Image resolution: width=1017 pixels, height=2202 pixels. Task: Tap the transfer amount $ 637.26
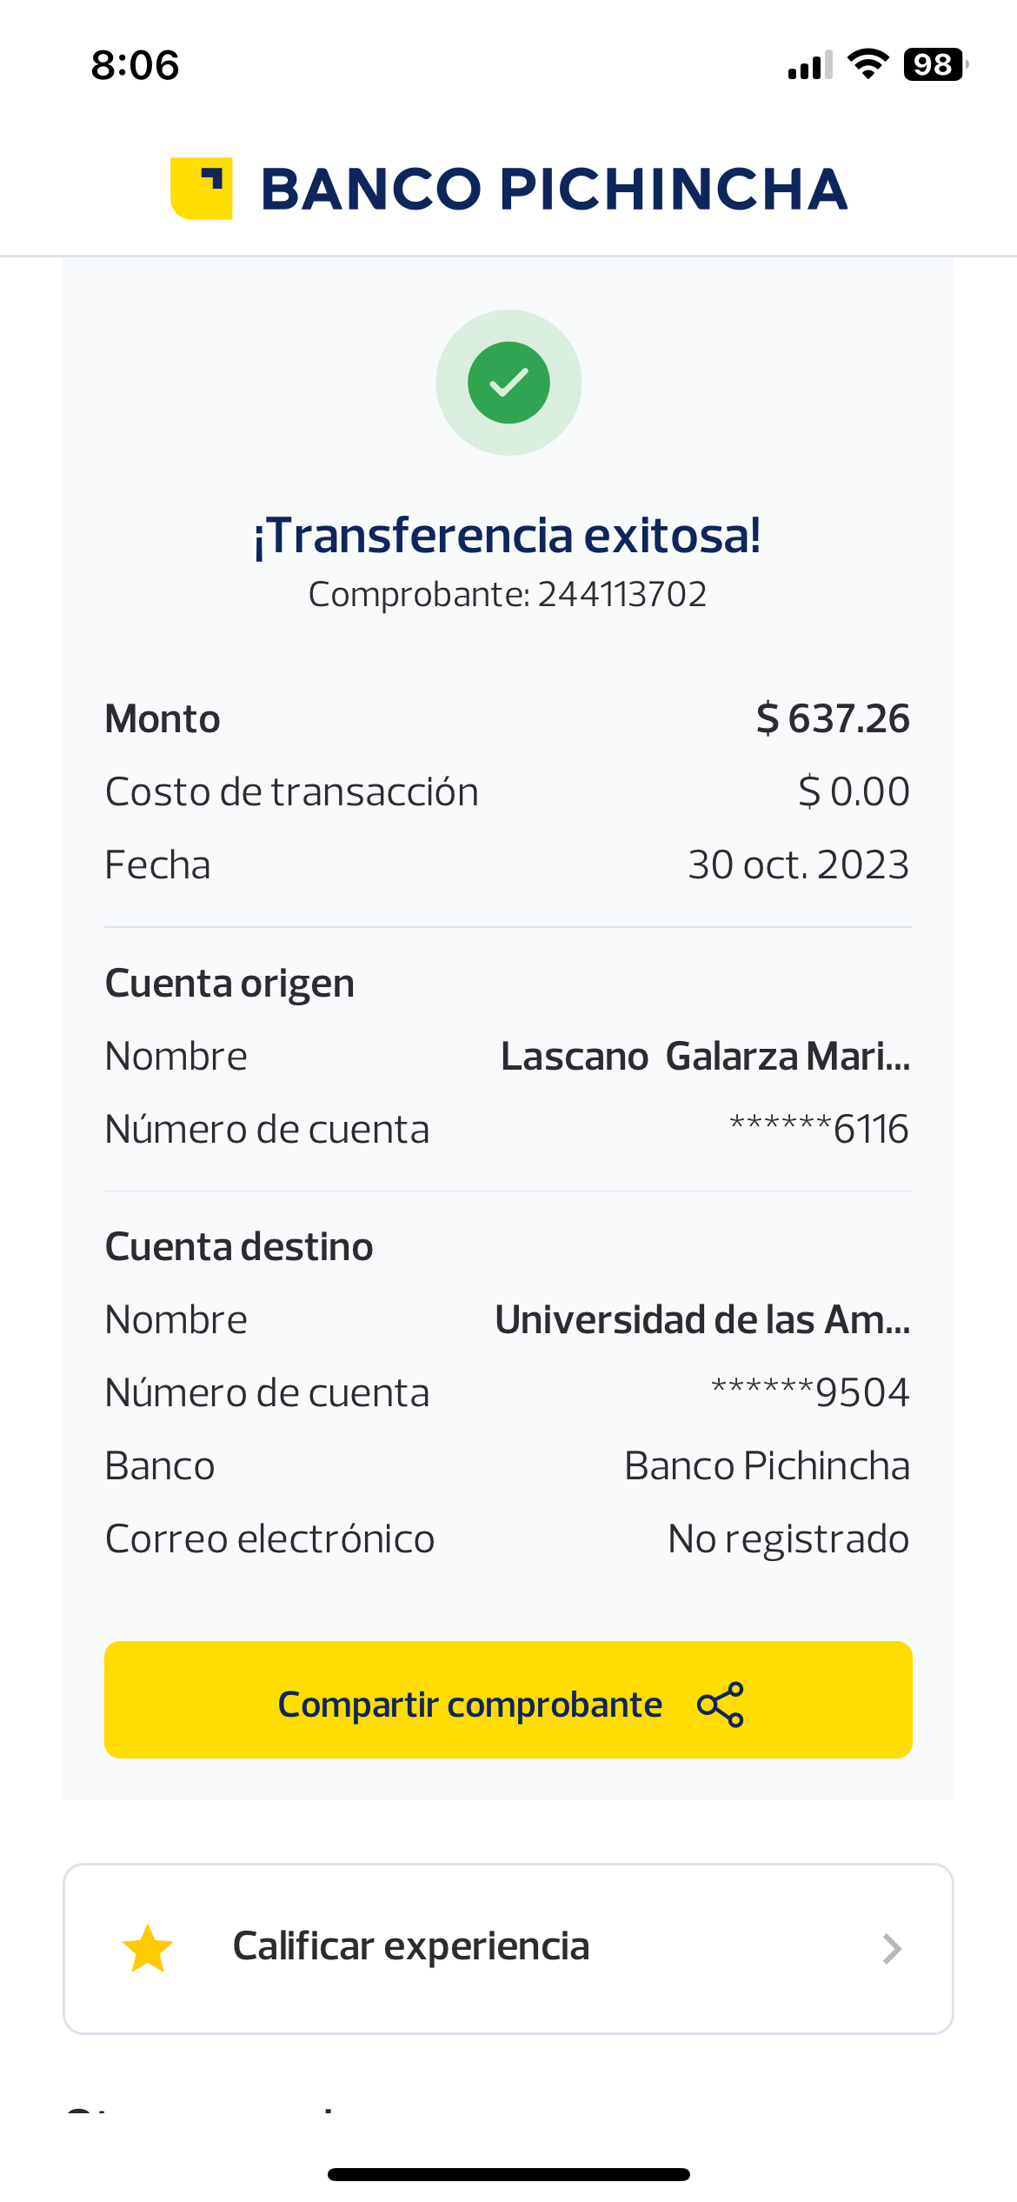(x=833, y=719)
